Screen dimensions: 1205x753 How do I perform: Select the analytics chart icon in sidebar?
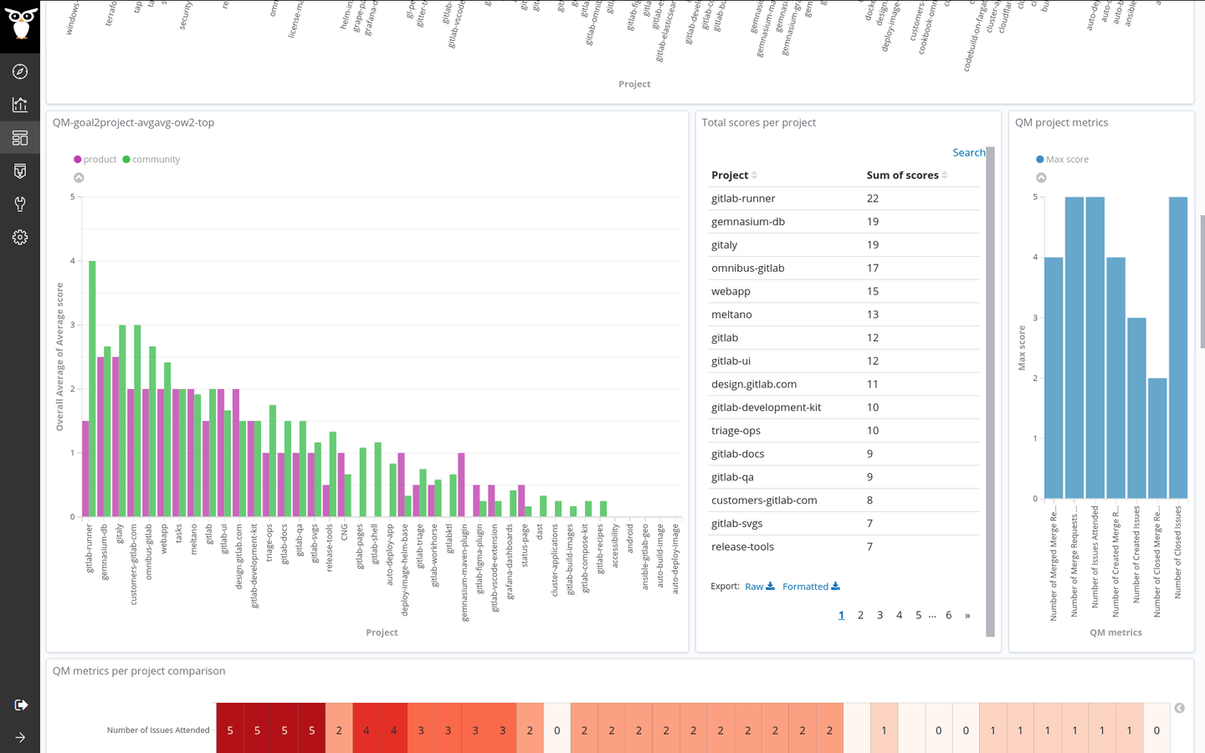pos(19,104)
